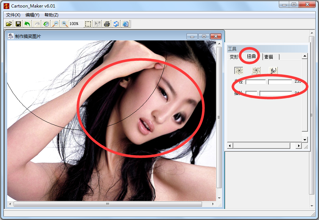319x220 pixels.
Task: Click the grayed redo arrow icon
Action: 37,24
